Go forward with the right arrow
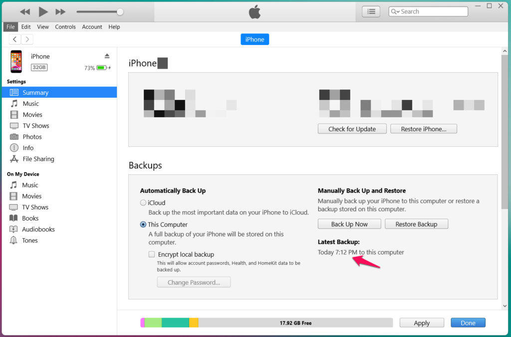511x337 pixels. (x=27, y=39)
